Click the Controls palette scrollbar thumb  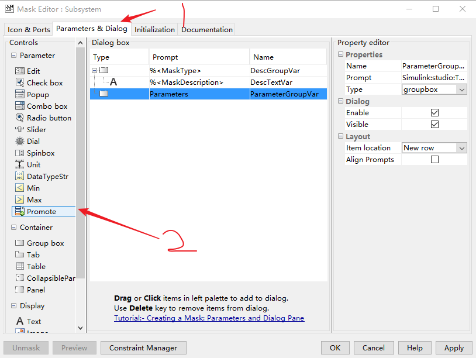[x=81, y=163]
